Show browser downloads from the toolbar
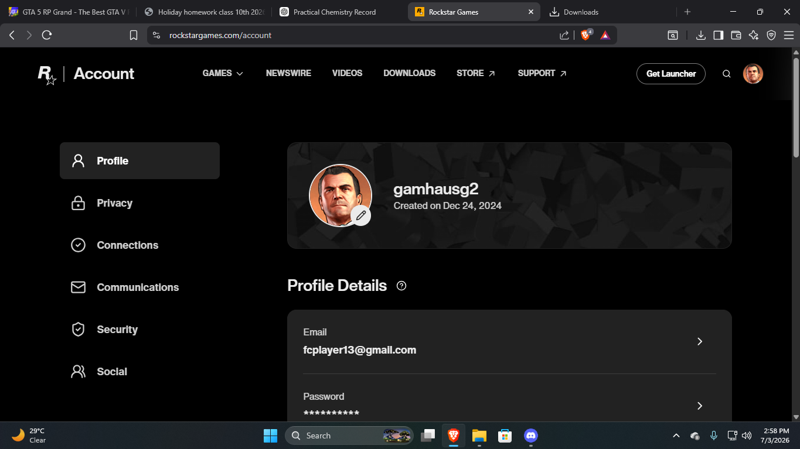The width and height of the screenshot is (800, 449). (x=701, y=35)
